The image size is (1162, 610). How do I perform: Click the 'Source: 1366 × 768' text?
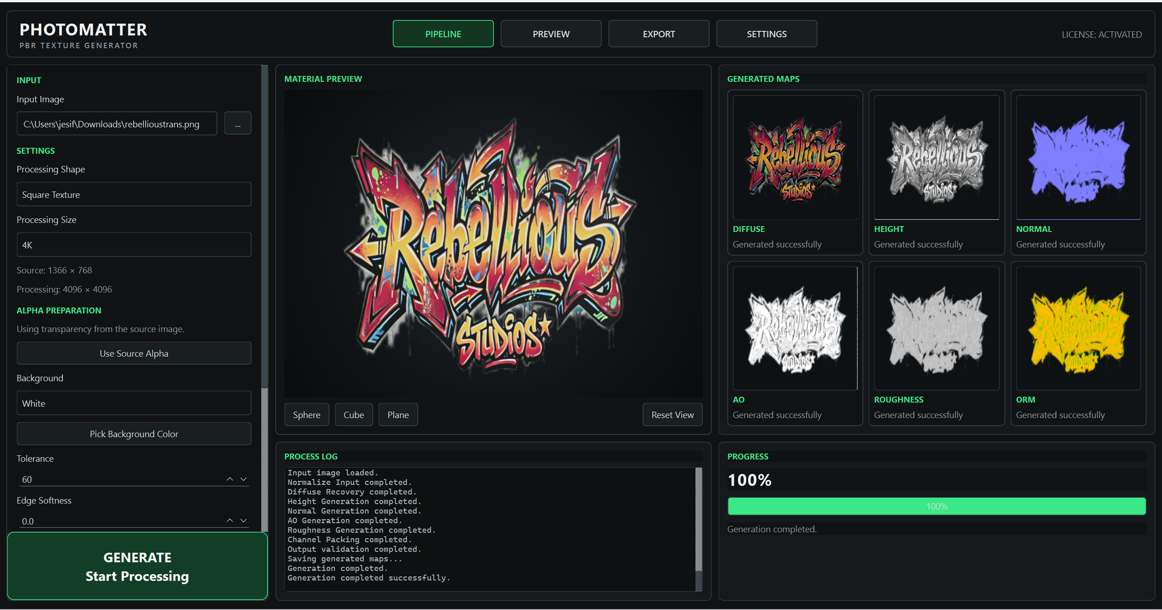(x=54, y=270)
